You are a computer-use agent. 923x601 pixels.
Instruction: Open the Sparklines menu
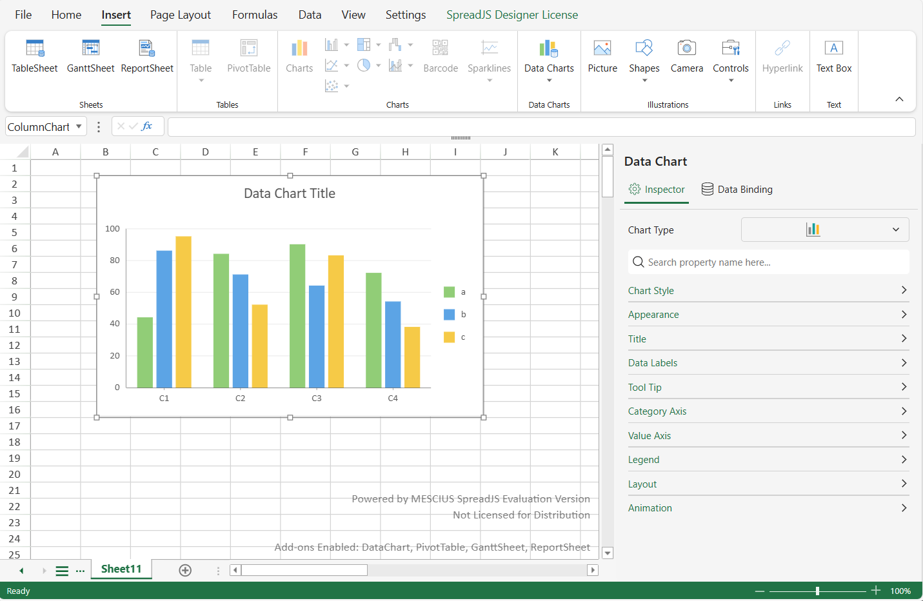[x=489, y=61]
